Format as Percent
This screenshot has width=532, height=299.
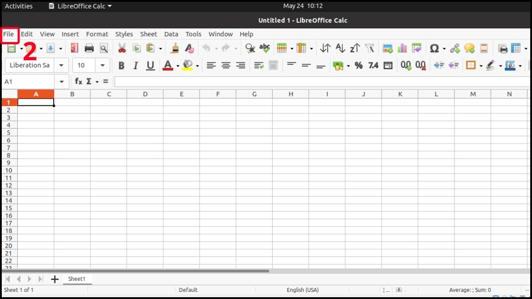(x=359, y=66)
